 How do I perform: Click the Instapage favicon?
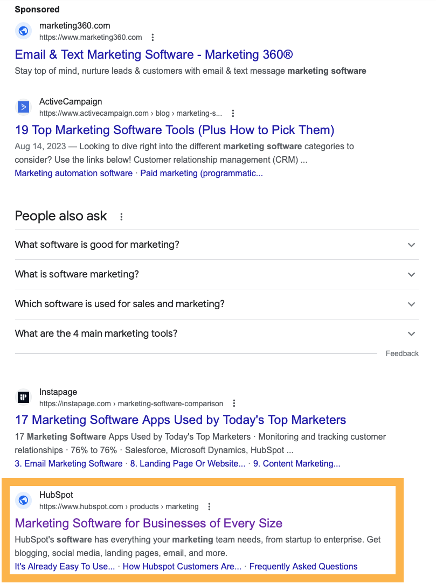[x=24, y=397]
